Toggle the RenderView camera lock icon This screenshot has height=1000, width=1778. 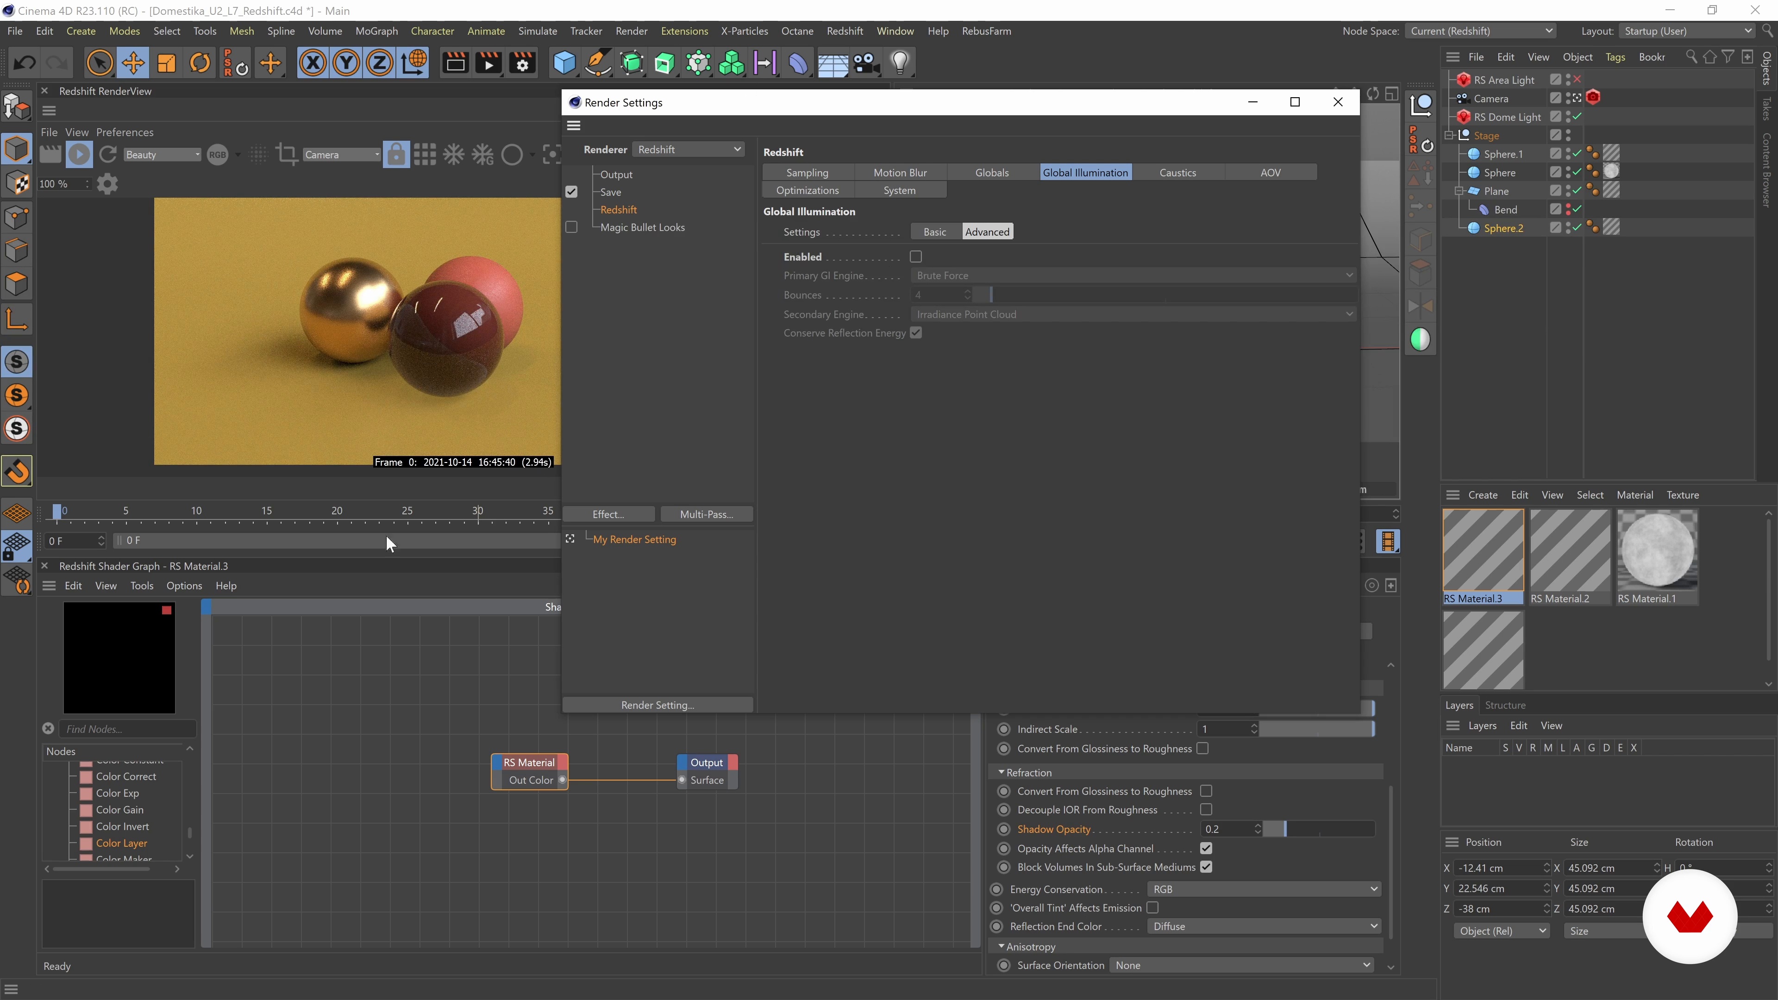pos(396,154)
